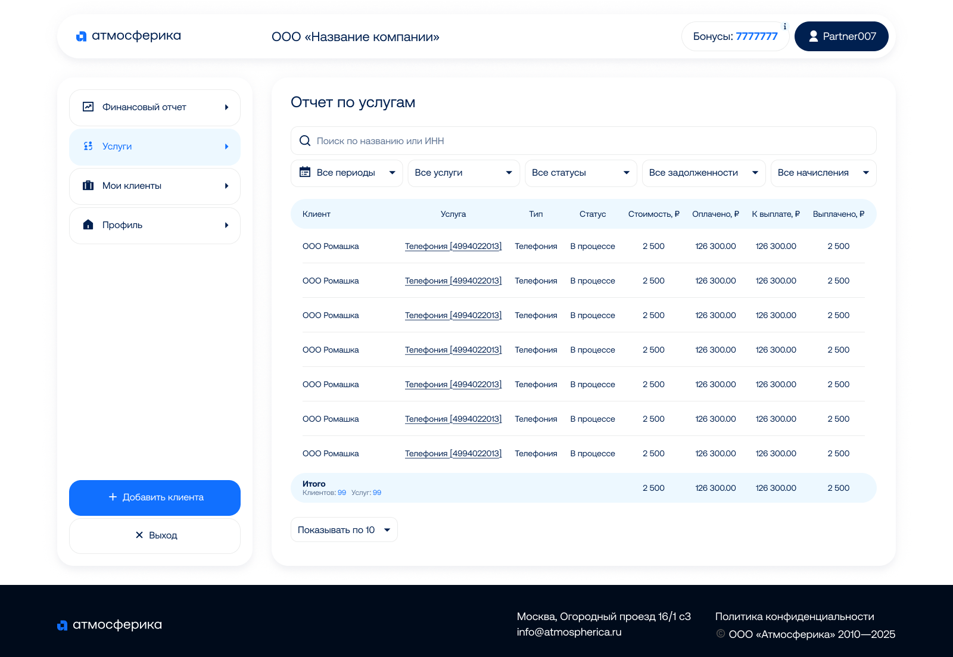Click the copyright symbol in the footer
The height and width of the screenshot is (657, 953).
pos(721,634)
